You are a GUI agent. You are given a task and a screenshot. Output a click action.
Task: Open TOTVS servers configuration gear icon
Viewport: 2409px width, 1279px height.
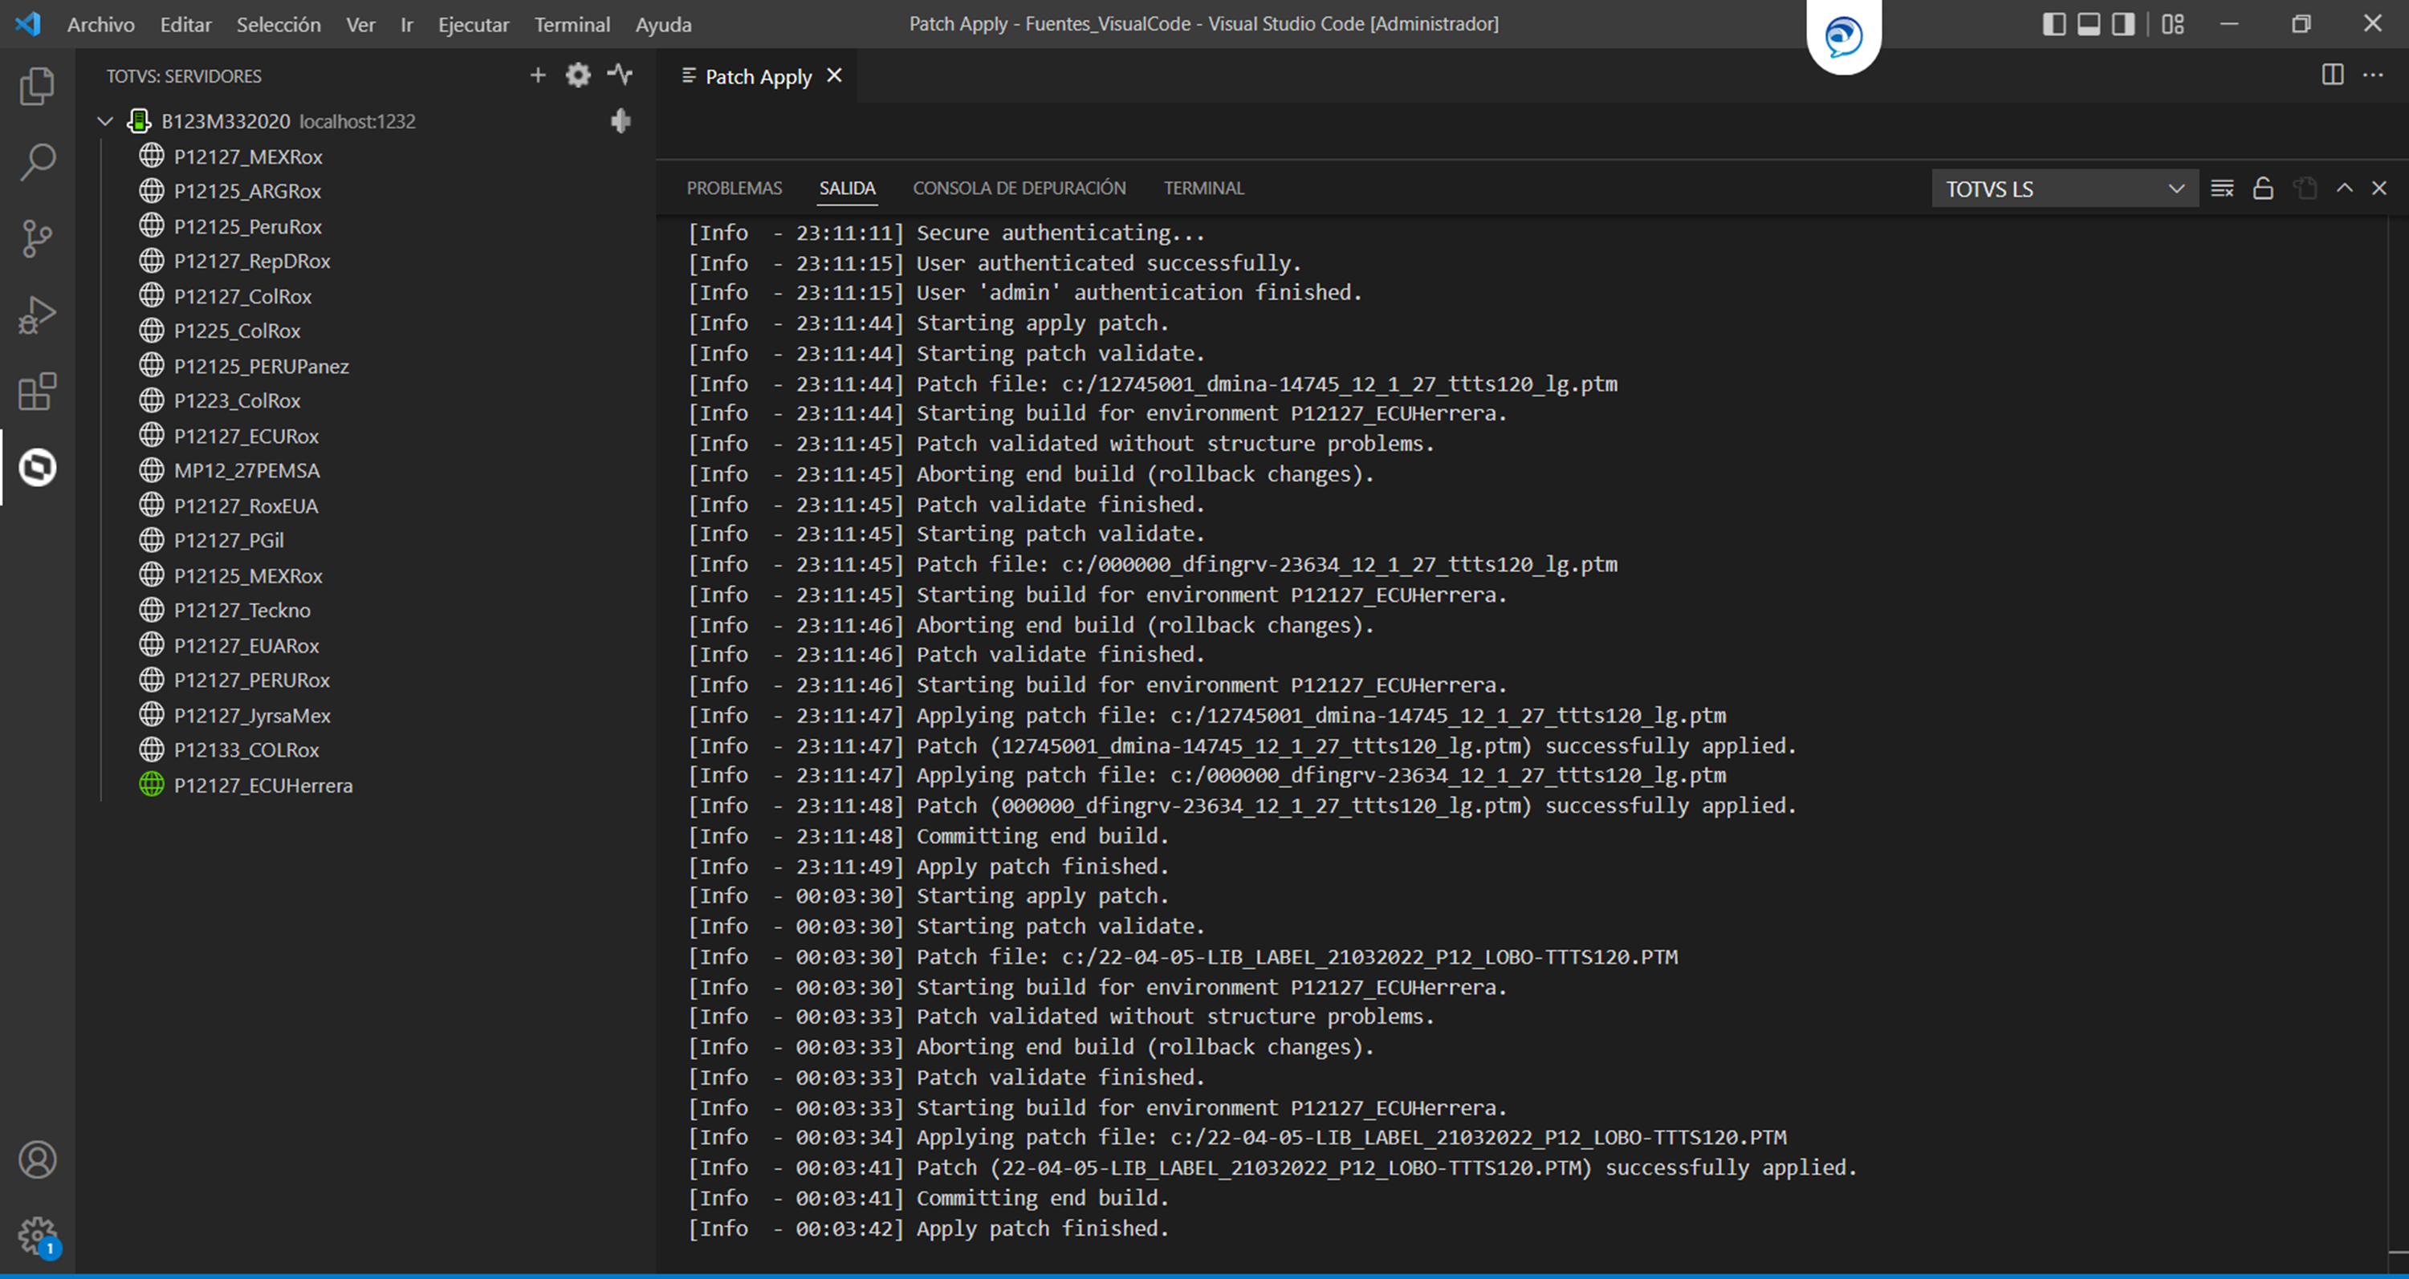[578, 75]
